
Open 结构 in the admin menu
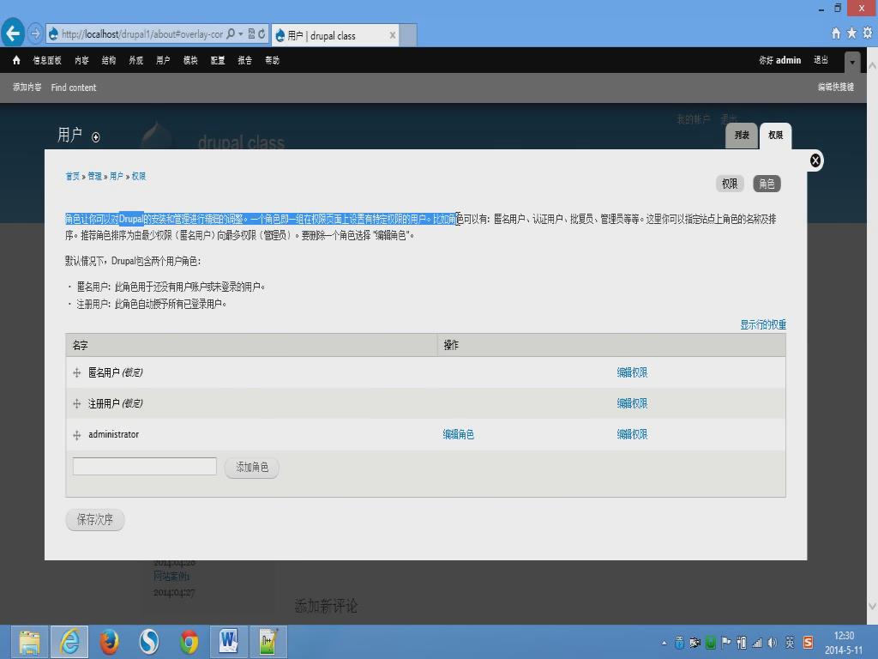109,60
